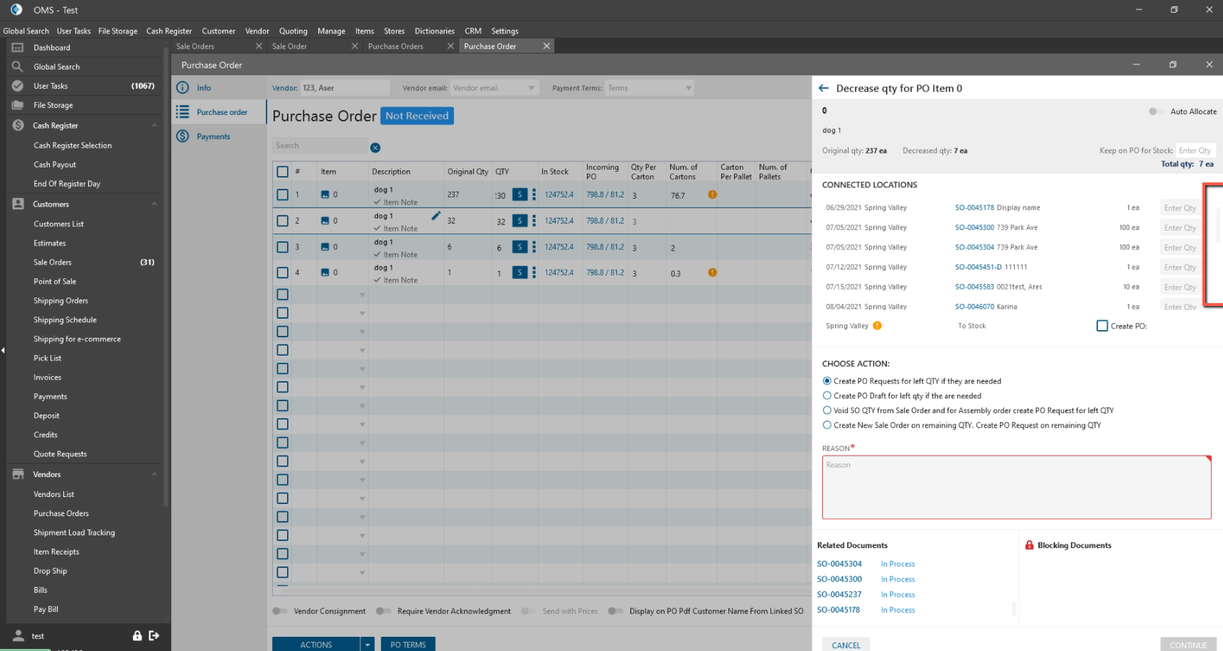
Task: Click the Blocking Documents lock icon
Action: point(1029,545)
